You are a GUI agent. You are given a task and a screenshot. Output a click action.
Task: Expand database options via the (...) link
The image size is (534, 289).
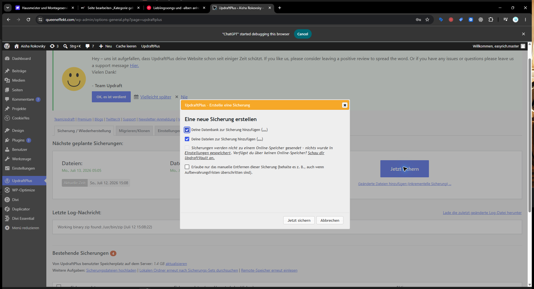tap(264, 130)
